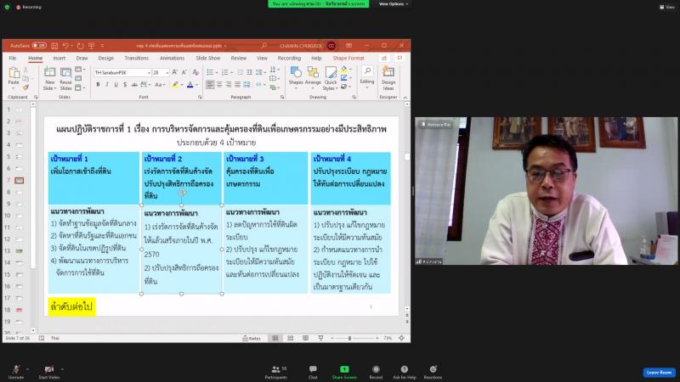Click the Comments button in ribbon corner

[x=399, y=58]
